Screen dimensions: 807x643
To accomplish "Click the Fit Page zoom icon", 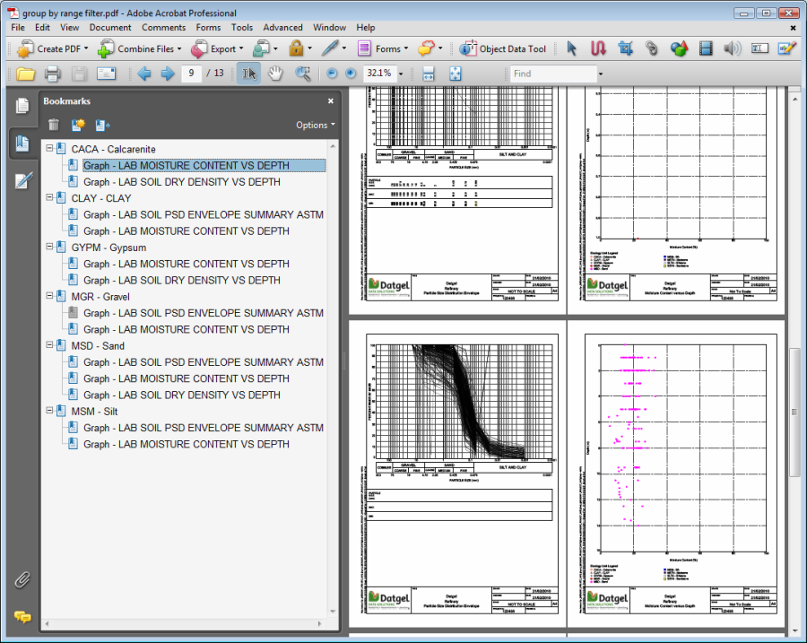I will pos(455,74).
